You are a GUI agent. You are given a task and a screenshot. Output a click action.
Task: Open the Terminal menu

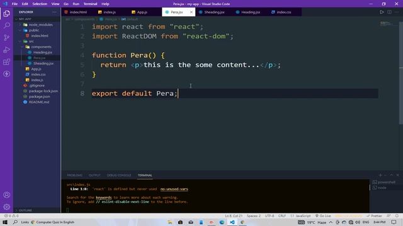point(91,4)
